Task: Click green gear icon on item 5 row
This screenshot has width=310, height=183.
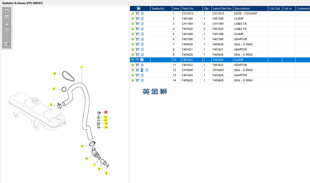Action: [x=133, y=34]
